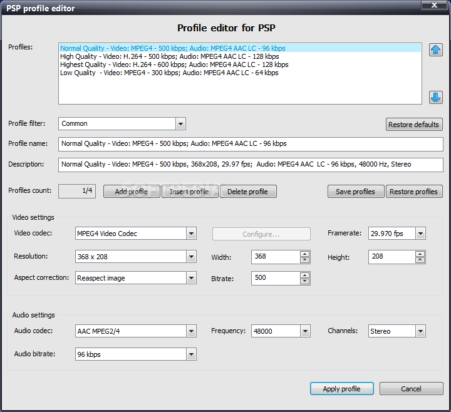451x412 pixels.
Task: Open the Audio bitrate dropdown
Action: pos(191,354)
